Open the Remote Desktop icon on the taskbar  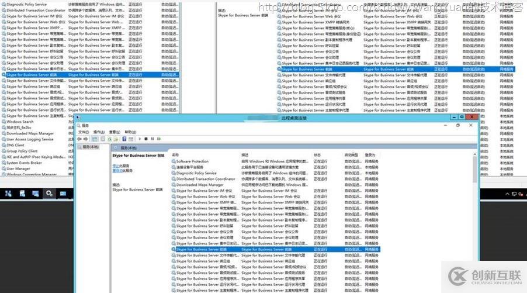click(x=63, y=194)
